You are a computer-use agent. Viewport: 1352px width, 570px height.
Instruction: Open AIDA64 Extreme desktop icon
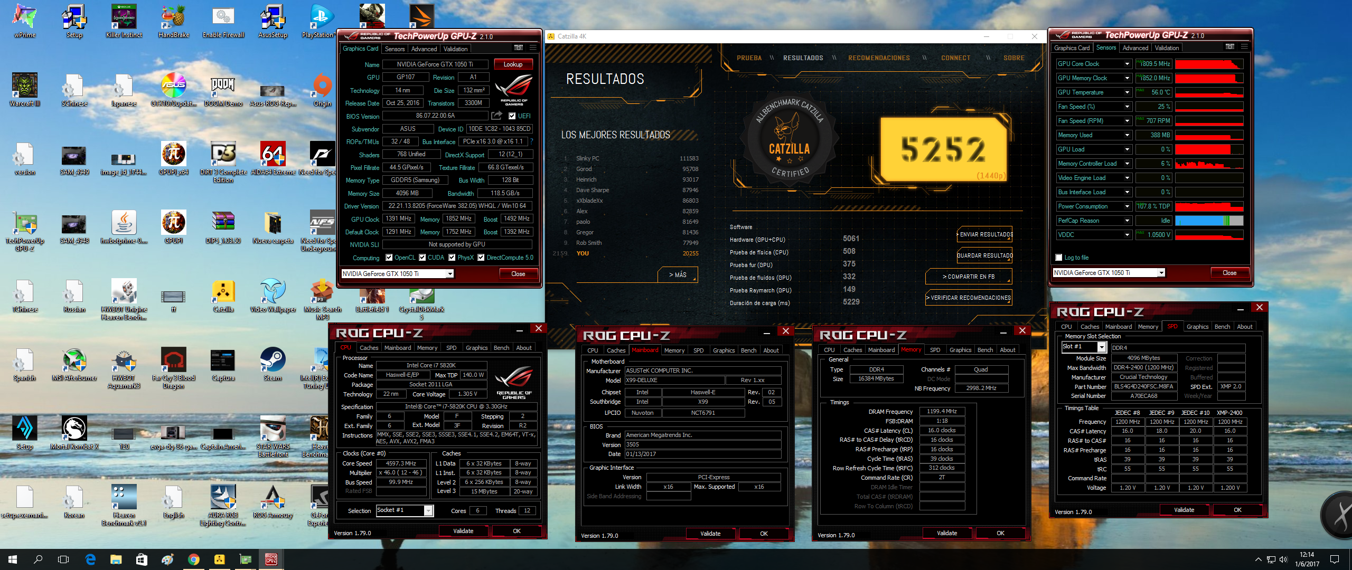point(273,157)
